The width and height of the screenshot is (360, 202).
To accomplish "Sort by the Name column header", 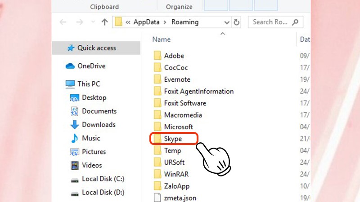I will coord(162,40).
